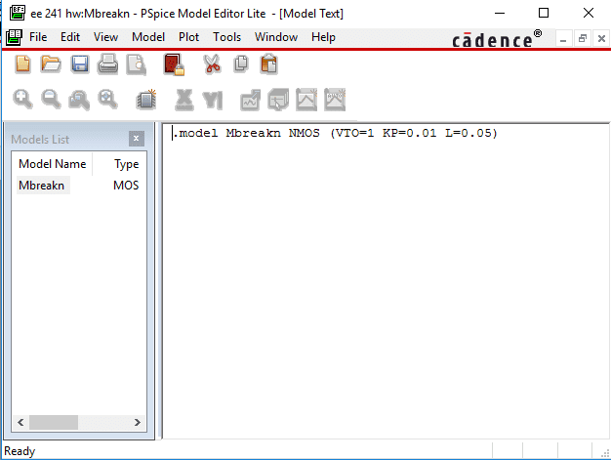Create a new model library with New icon
The height and width of the screenshot is (460, 611).
tap(22, 64)
